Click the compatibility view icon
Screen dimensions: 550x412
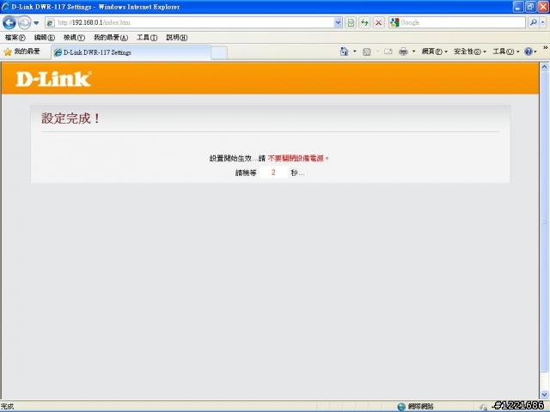(351, 23)
